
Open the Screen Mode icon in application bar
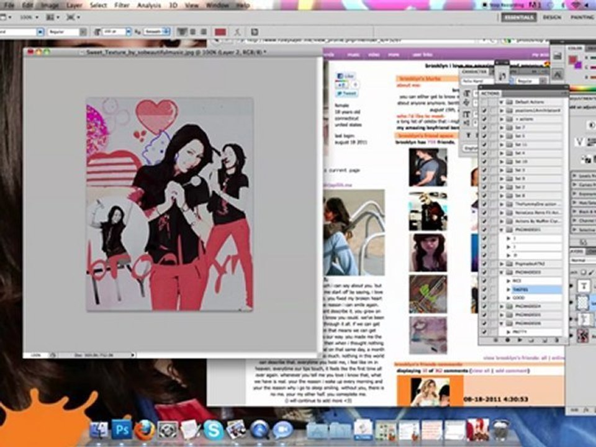[x=72, y=17]
